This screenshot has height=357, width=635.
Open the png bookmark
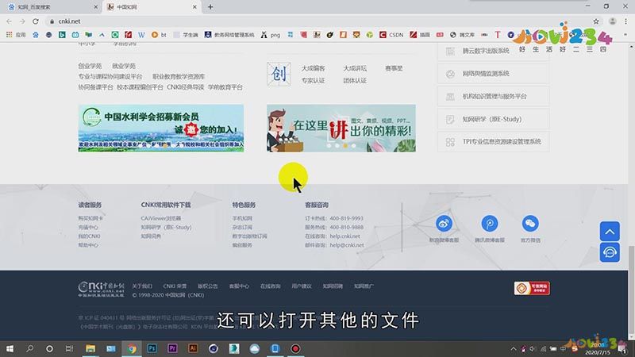pyautogui.click(x=271, y=35)
